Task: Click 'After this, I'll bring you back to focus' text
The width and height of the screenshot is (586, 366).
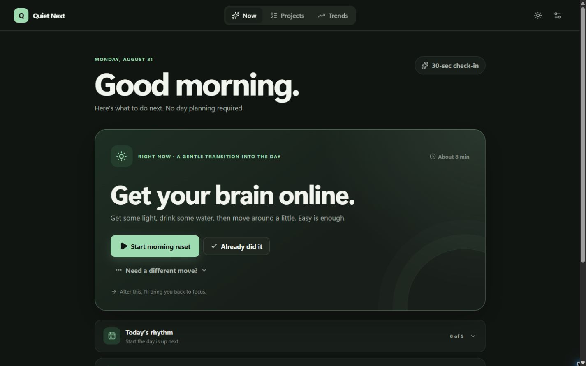Action: click(163, 292)
